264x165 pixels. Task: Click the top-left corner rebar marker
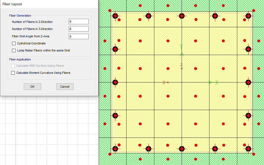115,16
